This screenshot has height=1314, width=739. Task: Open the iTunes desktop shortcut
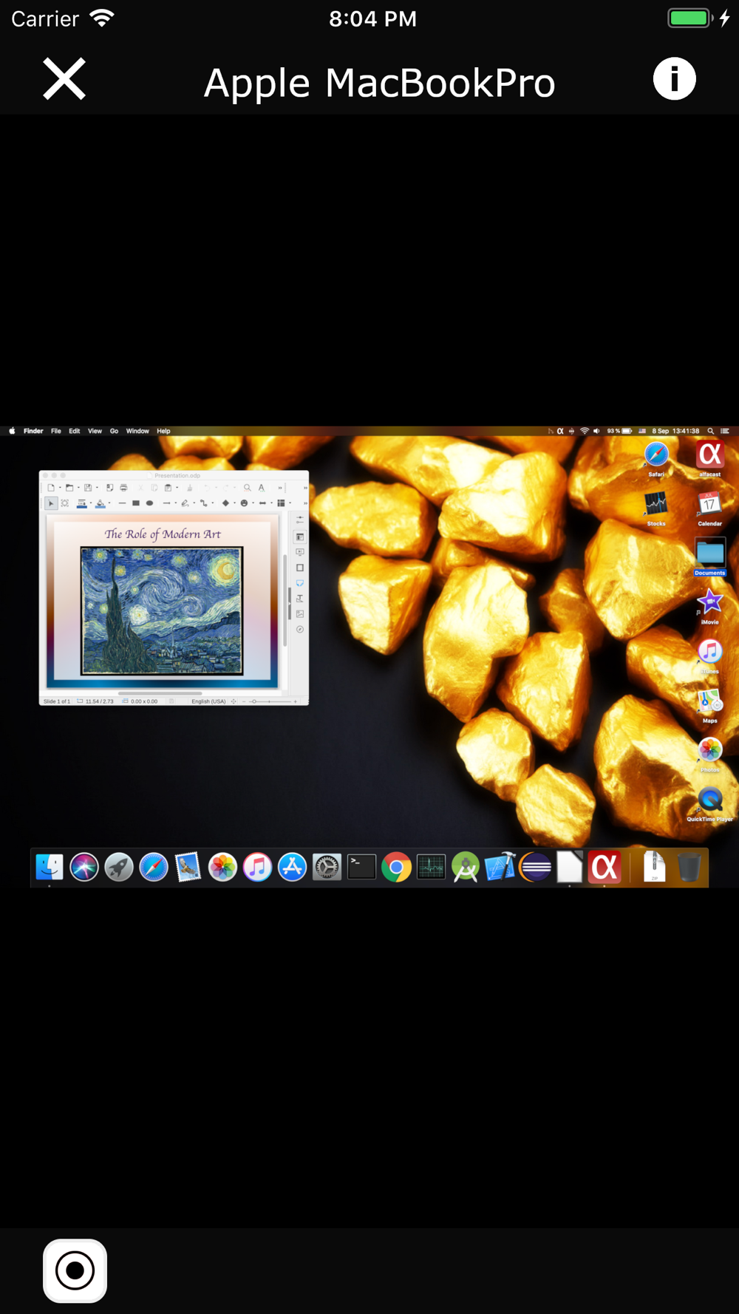click(709, 656)
